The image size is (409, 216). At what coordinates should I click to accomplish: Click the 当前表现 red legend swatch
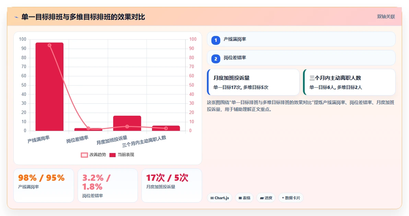pyautogui.click(x=113, y=155)
